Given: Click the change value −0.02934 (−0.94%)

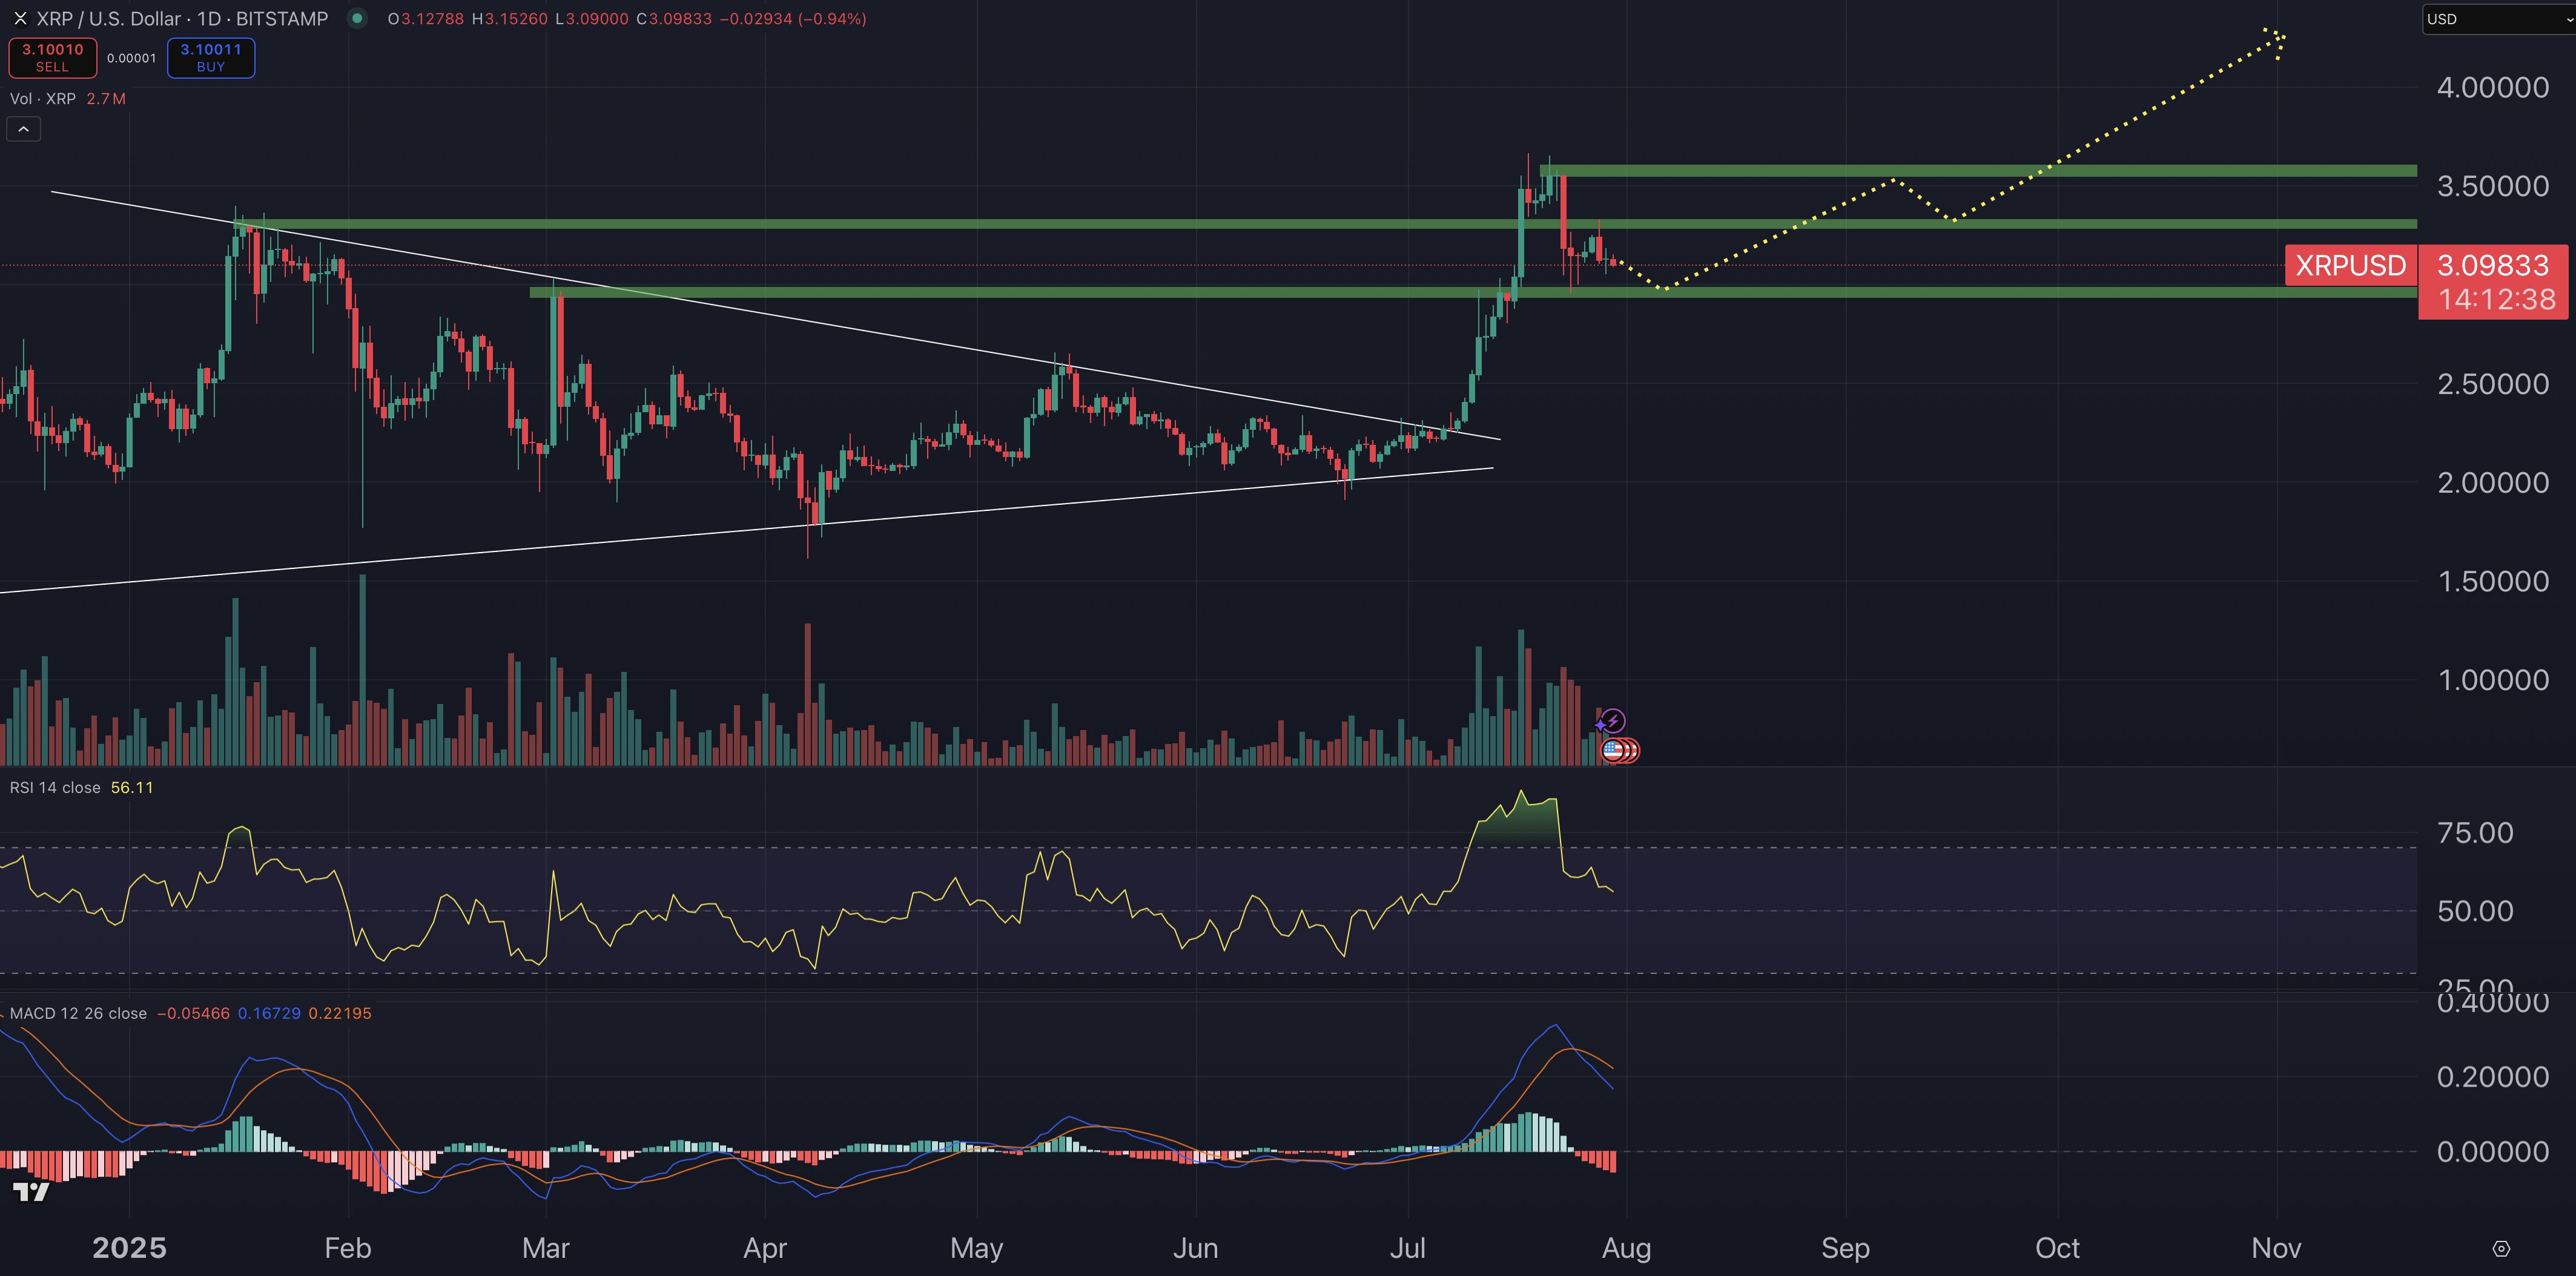Looking at the screenshot, I should 792,19.
